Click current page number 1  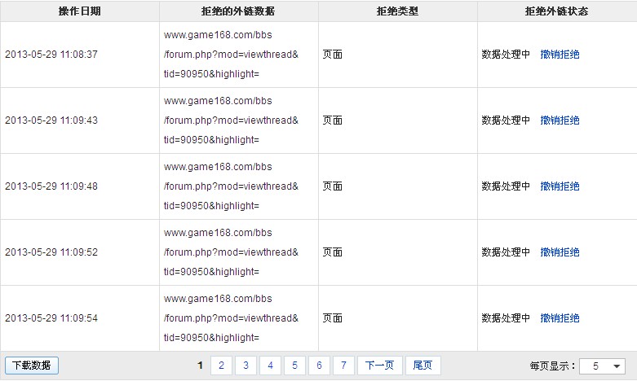point(200,366)
